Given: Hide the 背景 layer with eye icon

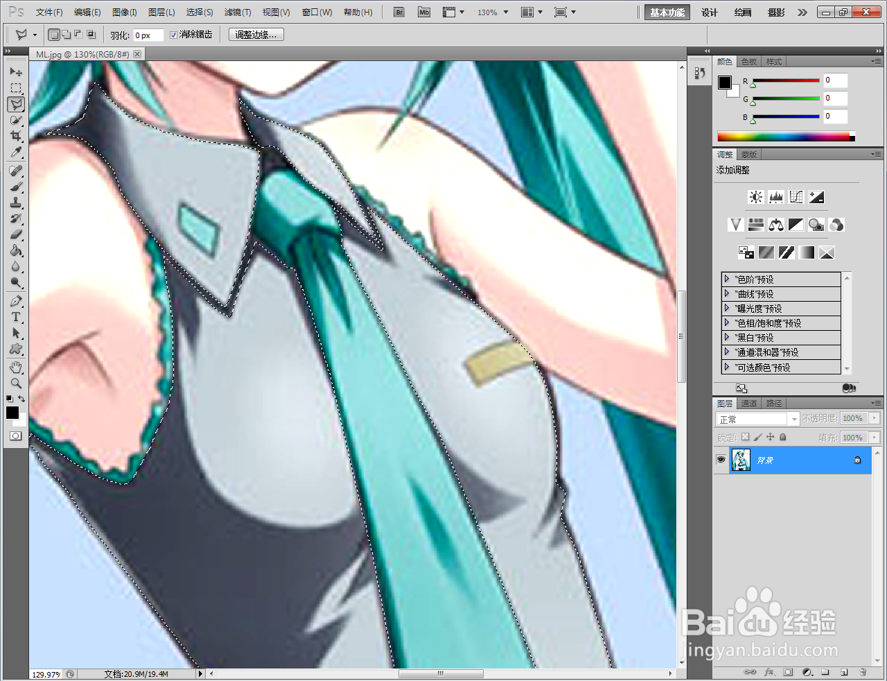Looking at the screenshot, I should [x=721, y=460].
